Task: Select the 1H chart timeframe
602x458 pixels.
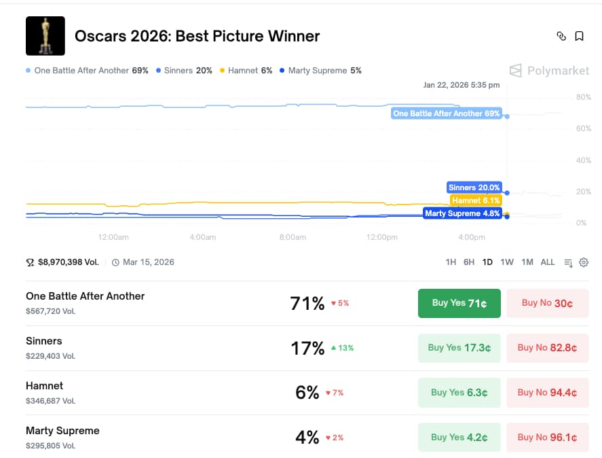Action: (x=451, y=262)
